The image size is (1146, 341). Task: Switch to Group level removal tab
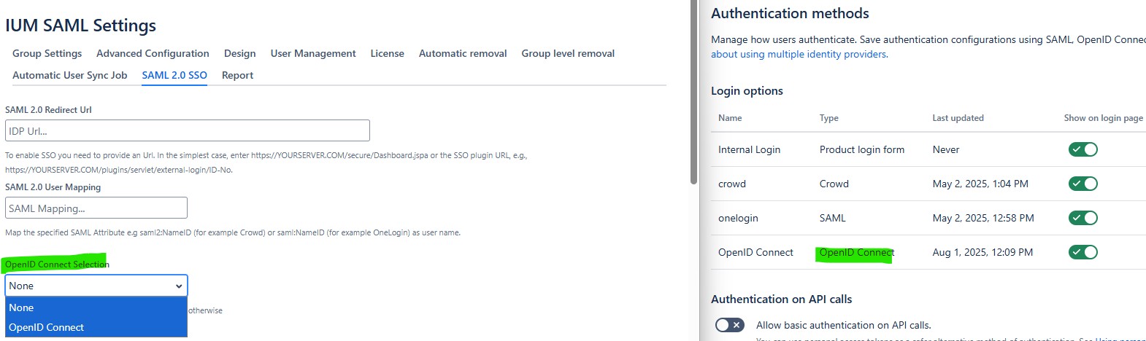click(568, 53)
